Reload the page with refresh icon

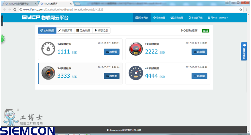(15, 10)
